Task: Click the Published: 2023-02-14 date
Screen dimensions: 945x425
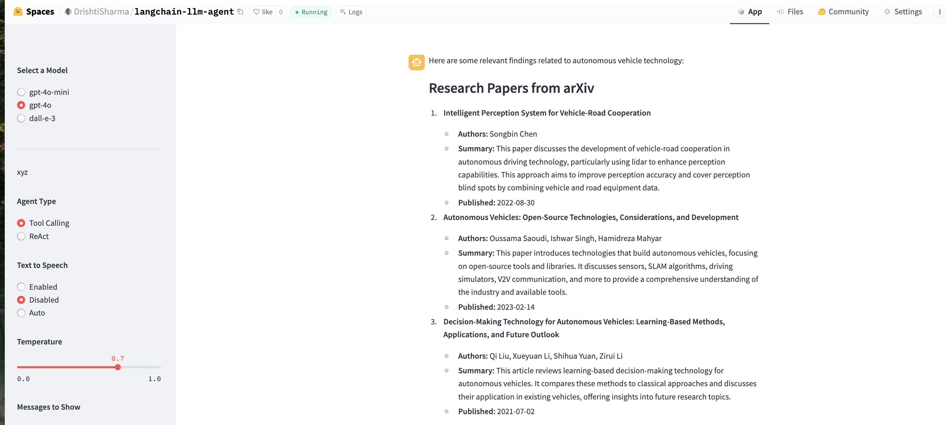Action: click(x=496, y=307)
